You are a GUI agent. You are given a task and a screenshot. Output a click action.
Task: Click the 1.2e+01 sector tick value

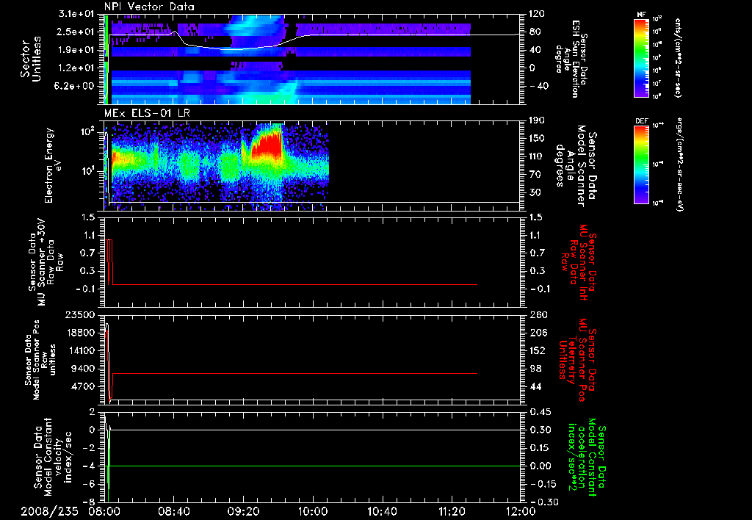[76, 68]
